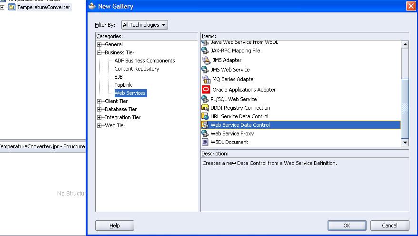The height and width of the screenshot is (236, 418).
Task: Click the JMS Adapter icon
Action: point(206,60)
